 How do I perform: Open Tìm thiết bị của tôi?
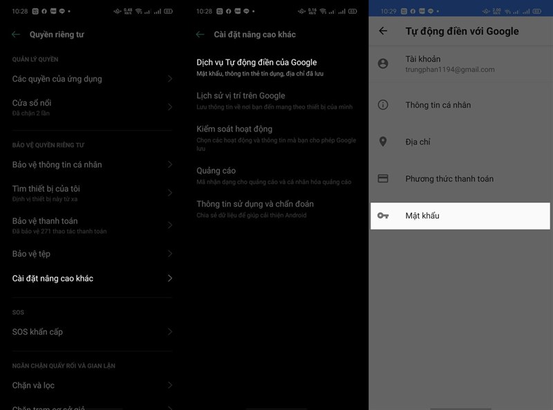(92, 193)
